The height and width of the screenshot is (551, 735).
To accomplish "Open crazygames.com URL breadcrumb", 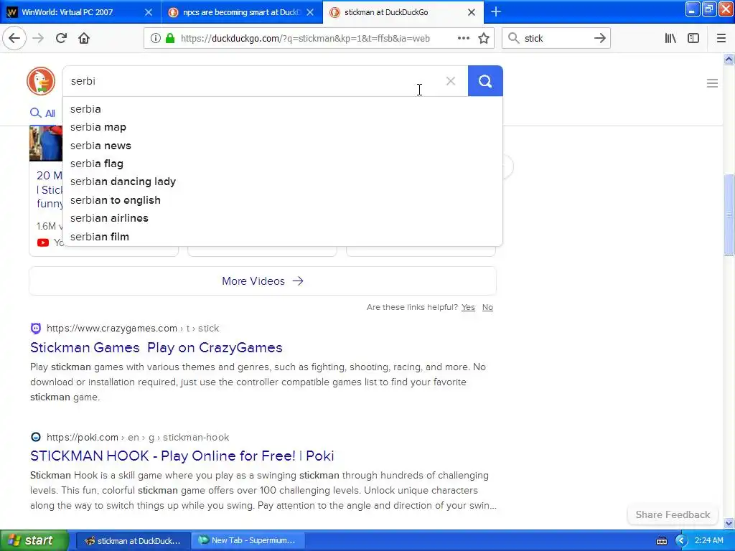I will 133,329.
